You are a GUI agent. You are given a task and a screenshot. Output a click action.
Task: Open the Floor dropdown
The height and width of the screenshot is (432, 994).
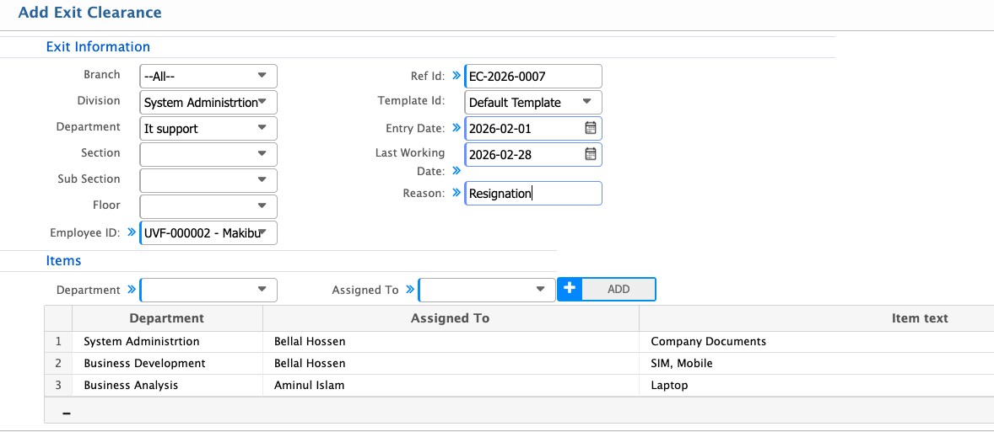click(262, 206)
